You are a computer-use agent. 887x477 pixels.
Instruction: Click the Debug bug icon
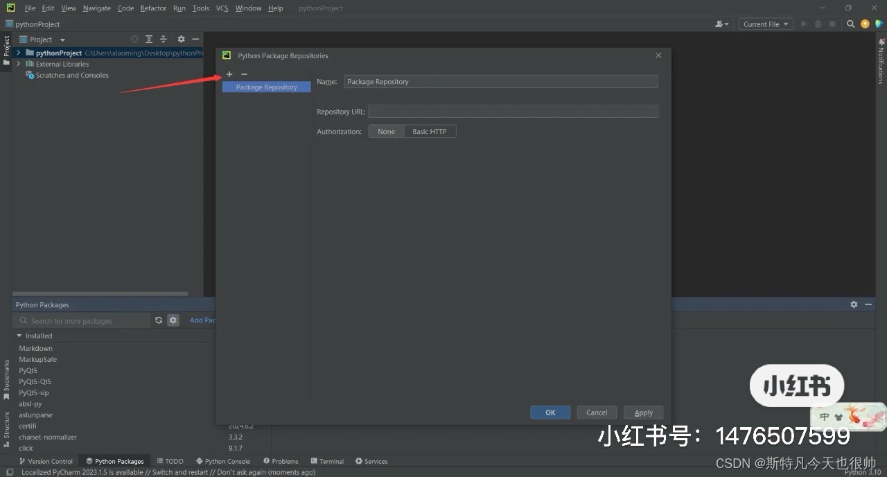[x=818, y=24]
